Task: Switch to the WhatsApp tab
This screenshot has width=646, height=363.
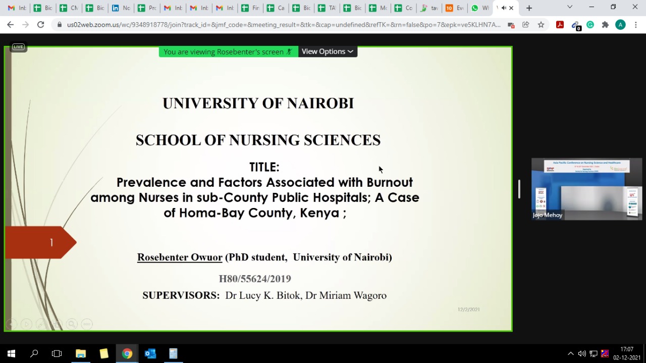Action: click(x=481, y=8)
